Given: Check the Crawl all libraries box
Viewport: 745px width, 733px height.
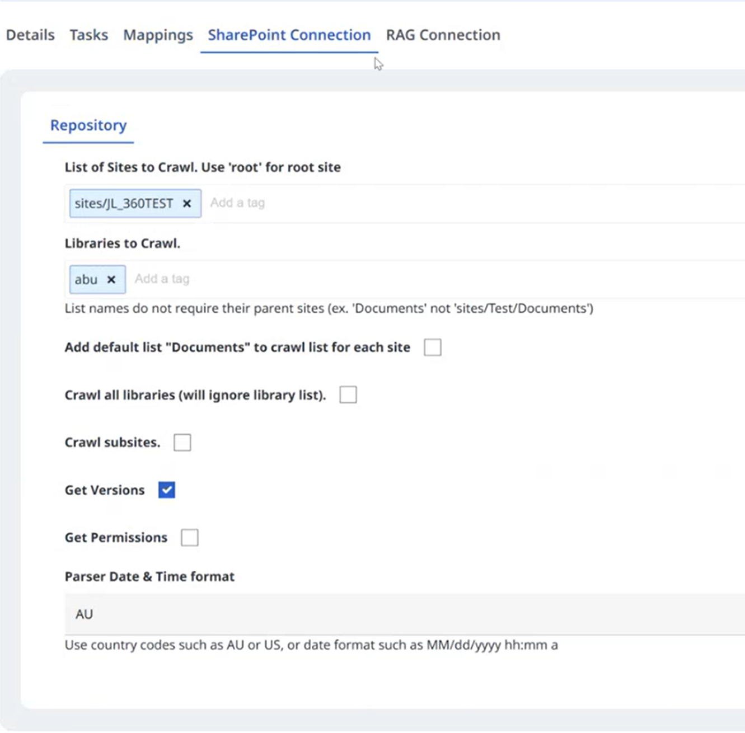Looking at the screenshot, I should [348, 395].
